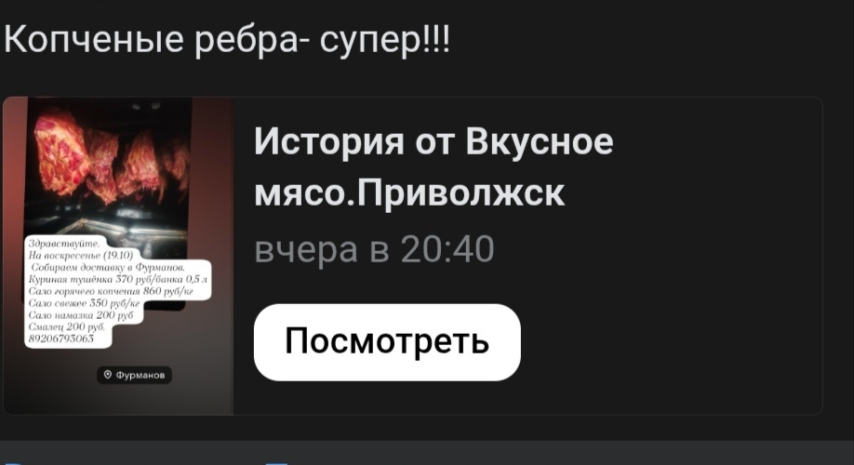Click the Смалец 200 руб line

(66, 326)
